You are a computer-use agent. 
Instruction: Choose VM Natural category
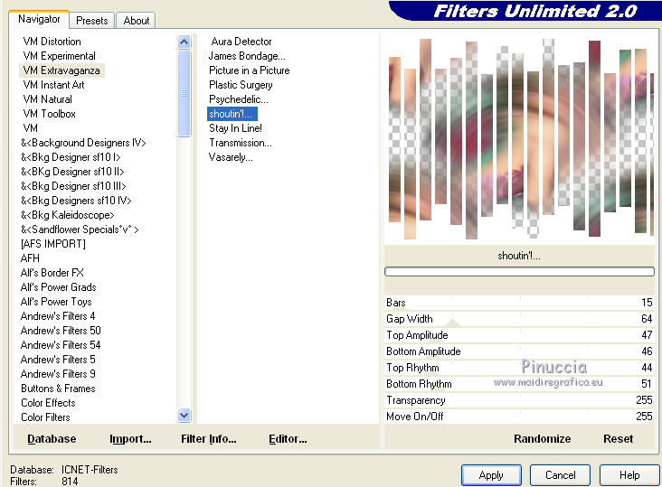(47, 99)
